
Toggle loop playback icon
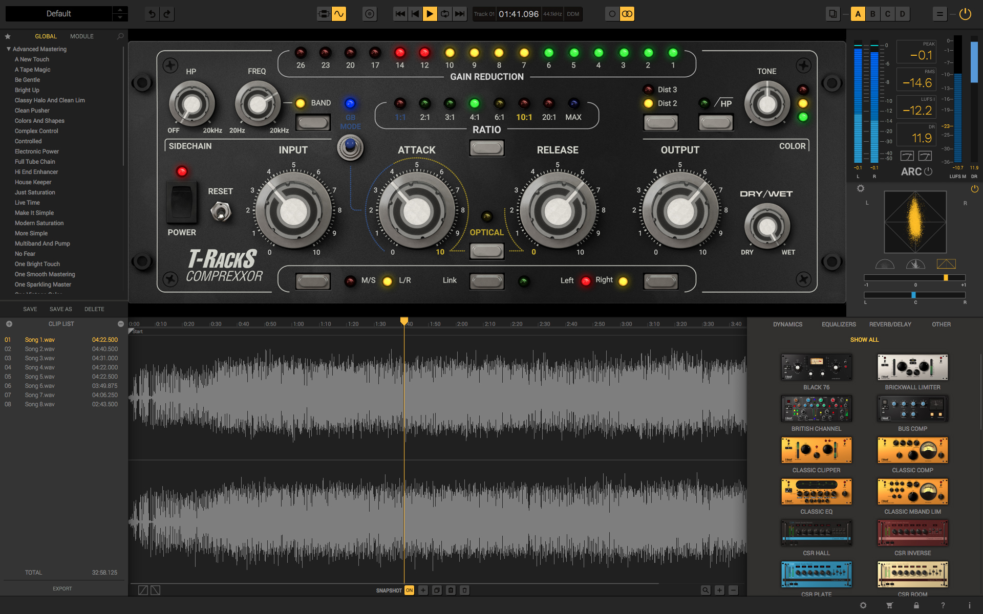pos(445,14)
